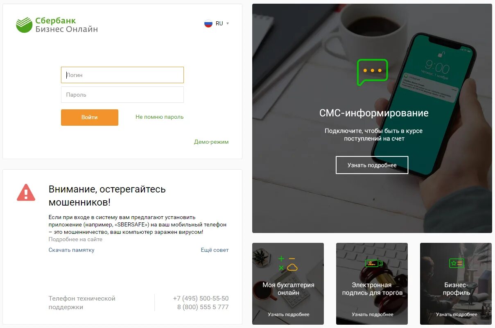Download via Скачать памятку link
This screenshot has height=328, width=495.
[72, 250]
